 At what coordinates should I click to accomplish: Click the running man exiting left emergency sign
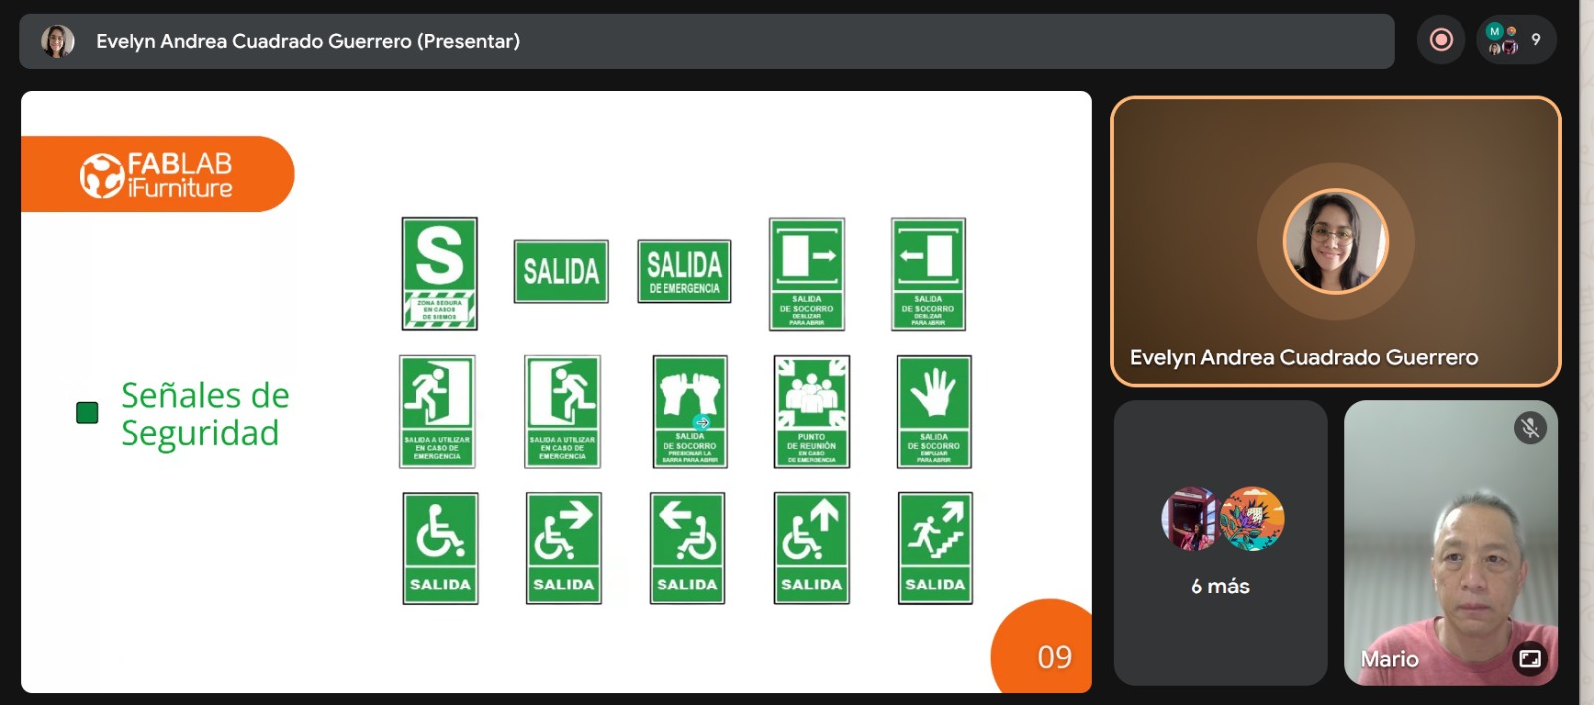point(437,411)
